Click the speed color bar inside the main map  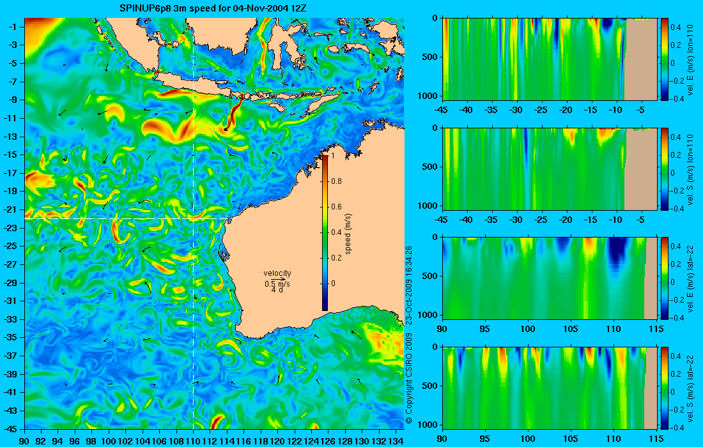pyautogui.click(x=325, y=232)
